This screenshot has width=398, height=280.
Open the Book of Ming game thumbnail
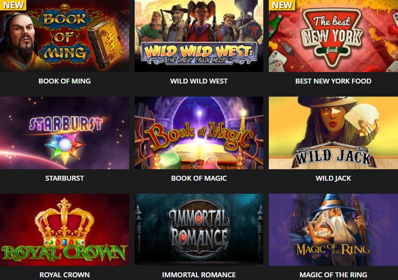point(65,36)
